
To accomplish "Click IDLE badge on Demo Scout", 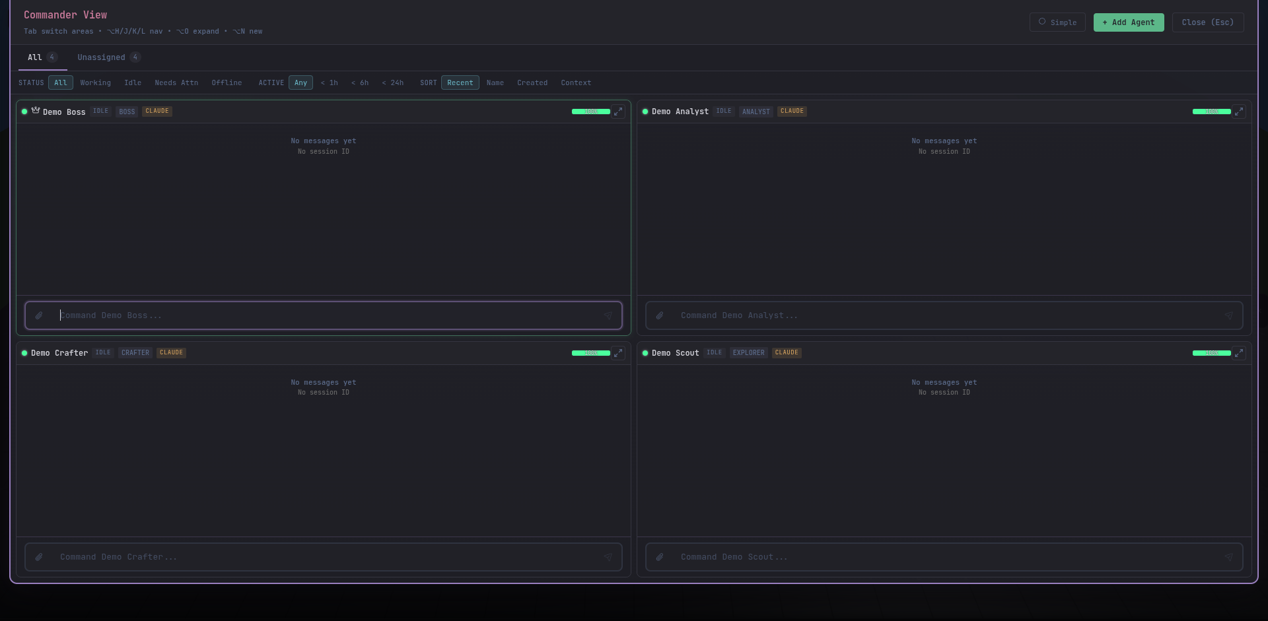I will (715, 353).
